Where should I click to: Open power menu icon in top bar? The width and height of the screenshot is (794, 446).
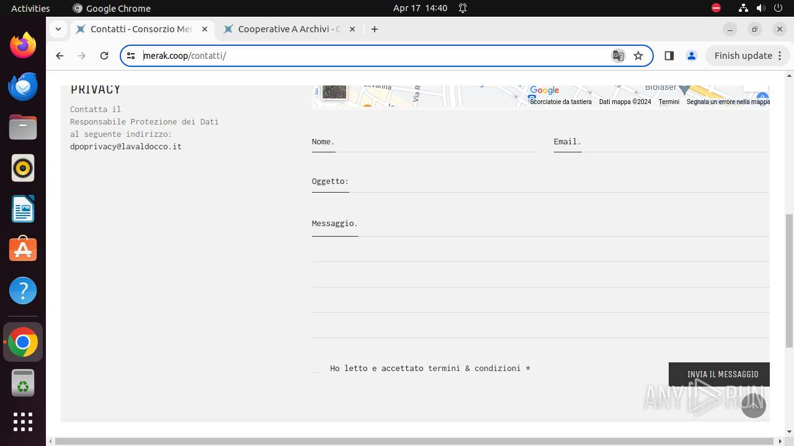(778, 8)
